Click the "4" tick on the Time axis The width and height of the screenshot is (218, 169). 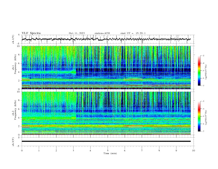[90, 150]
